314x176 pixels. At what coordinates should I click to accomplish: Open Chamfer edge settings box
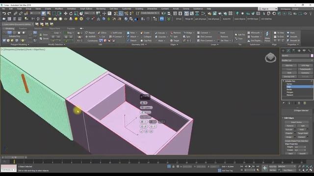click(295, 133)
